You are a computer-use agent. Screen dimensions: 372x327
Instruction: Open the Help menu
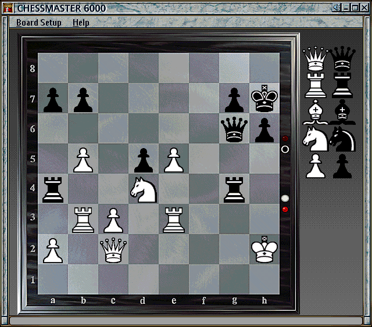(81, 23)
